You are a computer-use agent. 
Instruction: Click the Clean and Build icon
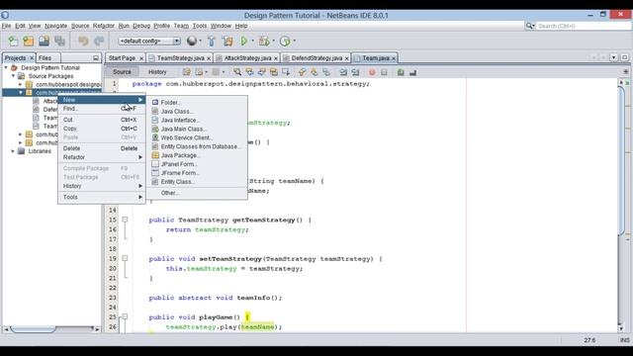[227, 41]
